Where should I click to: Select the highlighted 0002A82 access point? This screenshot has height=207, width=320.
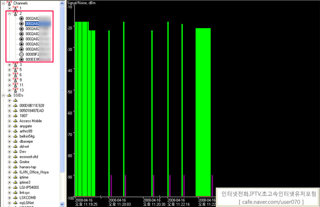click(38, 24)
